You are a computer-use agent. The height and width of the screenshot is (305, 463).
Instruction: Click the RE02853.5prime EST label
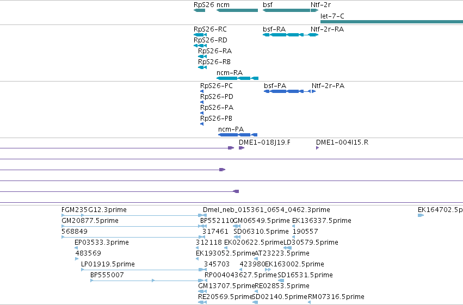tap(282, 286)
